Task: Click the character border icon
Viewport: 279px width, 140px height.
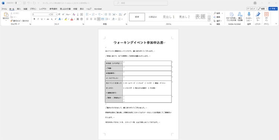Action: (81, 14)
